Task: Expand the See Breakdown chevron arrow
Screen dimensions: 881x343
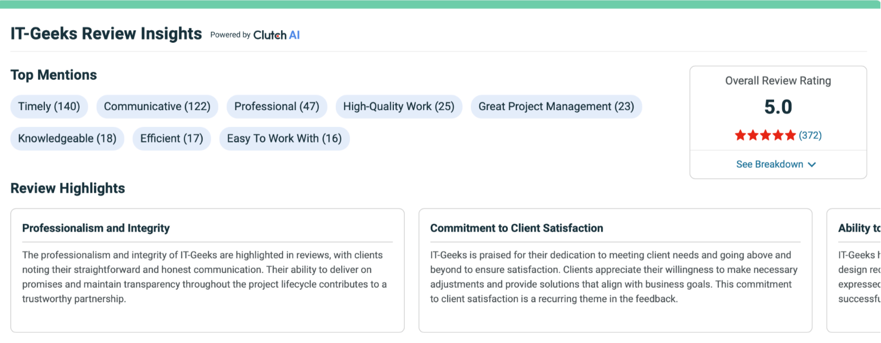Action: [x=812, y=164]
